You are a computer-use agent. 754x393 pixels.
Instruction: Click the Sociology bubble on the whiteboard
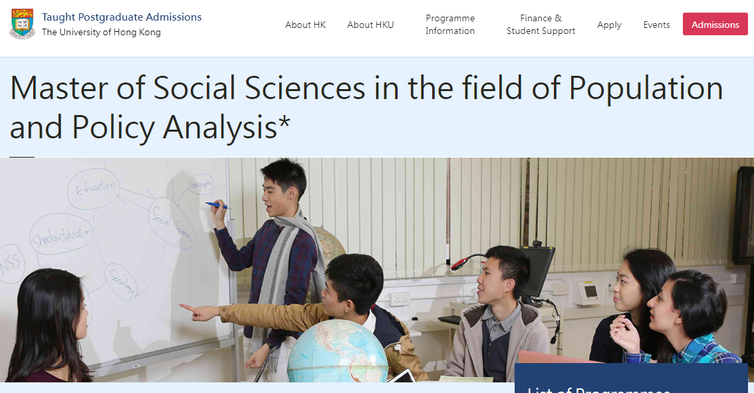click(122, 283)
